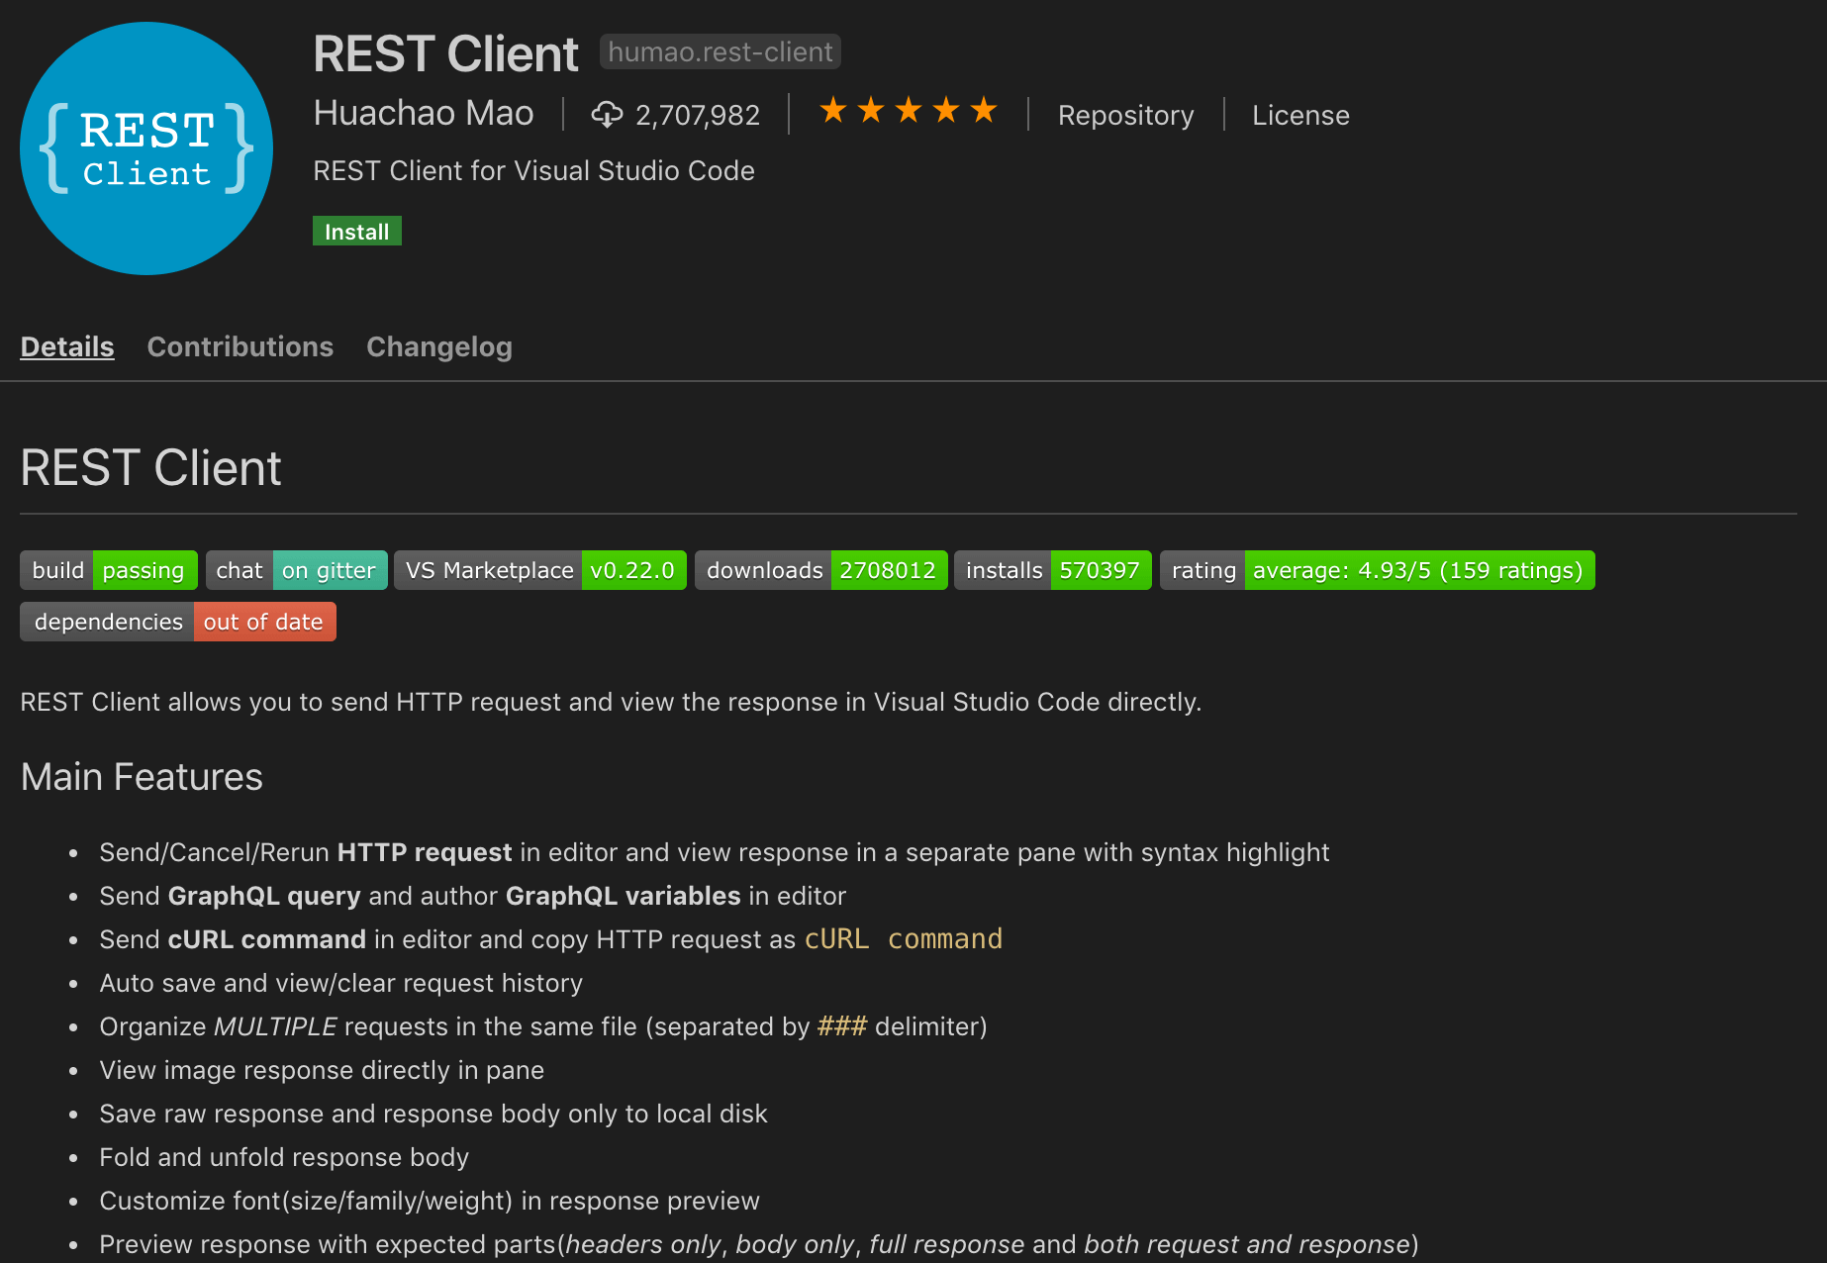Open the chat on gitter badge

(297, 570)
